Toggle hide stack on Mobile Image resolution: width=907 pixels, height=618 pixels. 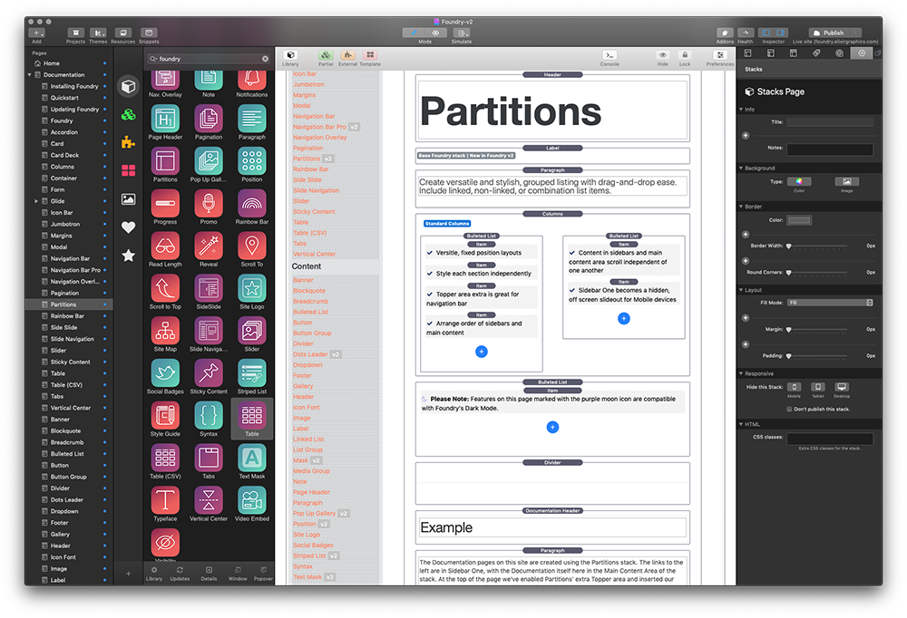(795, 387)
